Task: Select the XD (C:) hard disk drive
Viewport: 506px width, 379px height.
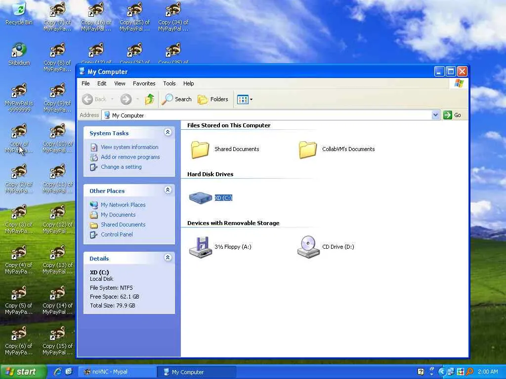Action: tap(211, 197)
